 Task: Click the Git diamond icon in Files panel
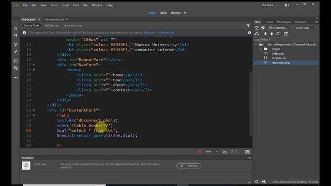(x=263, y=27)
